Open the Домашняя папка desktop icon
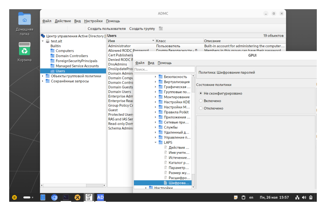 25,20
